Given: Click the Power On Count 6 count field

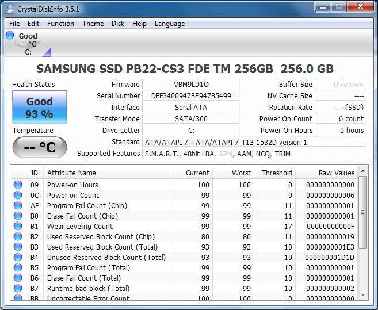Looking at the screenshot, I should [341, 119].
